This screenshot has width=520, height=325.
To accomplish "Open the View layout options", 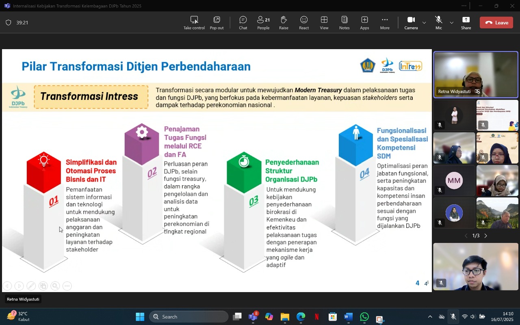I will tap(324, 23).
